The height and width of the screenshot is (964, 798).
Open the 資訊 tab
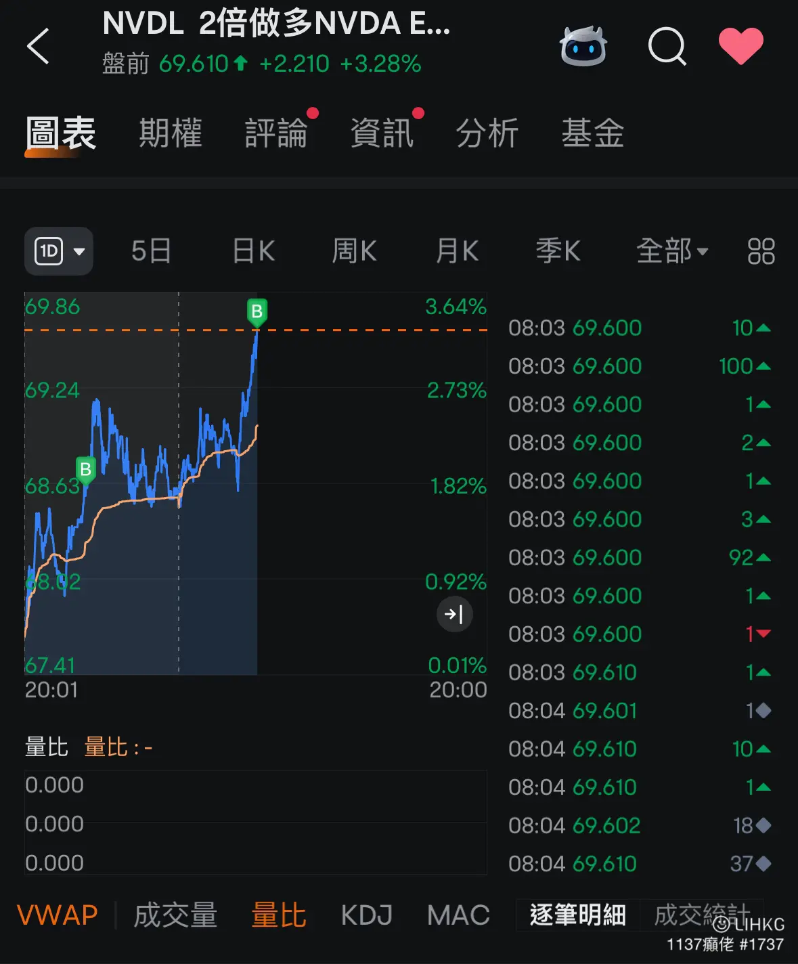(x=382, y=133)
